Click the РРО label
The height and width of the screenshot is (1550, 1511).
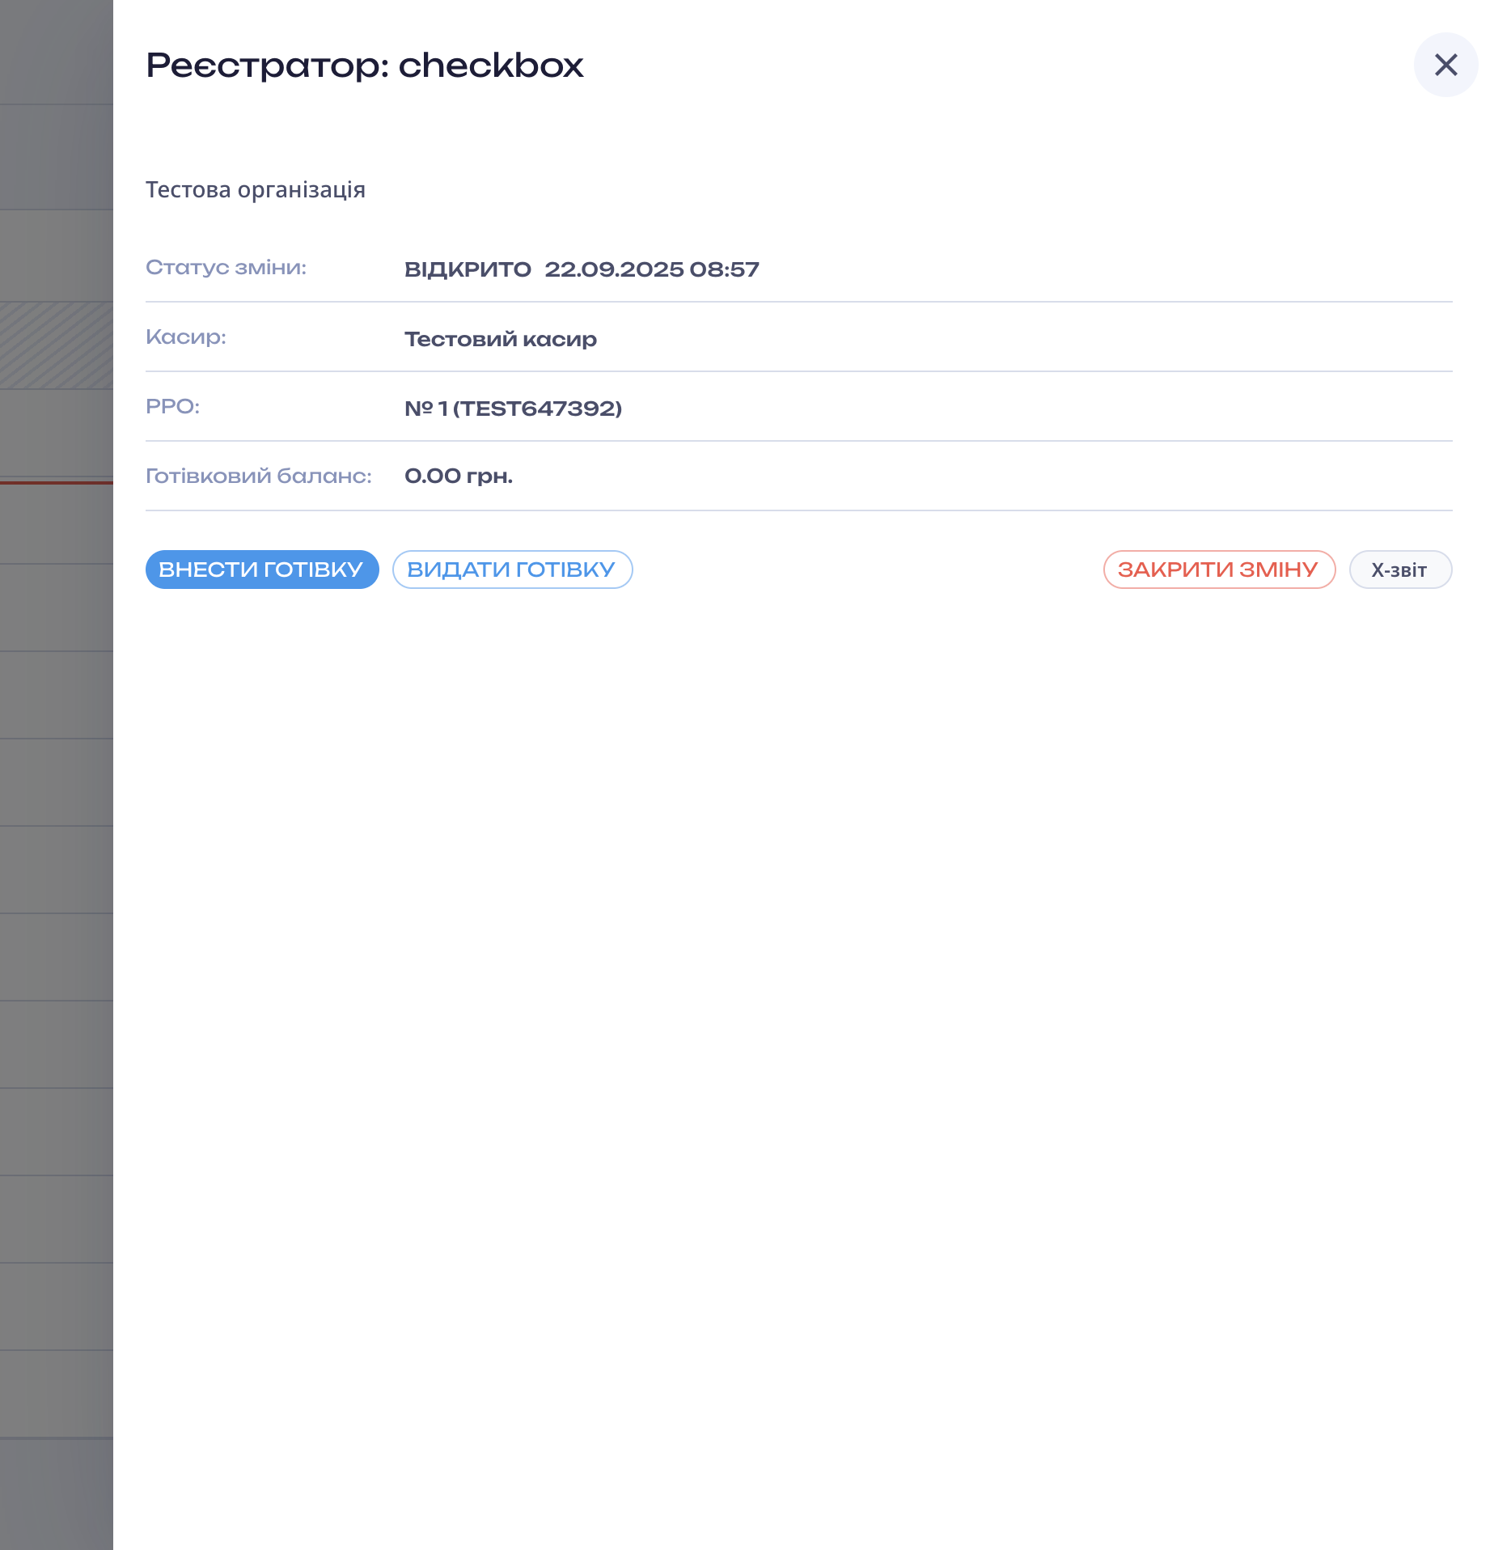(x=172, y=407)
